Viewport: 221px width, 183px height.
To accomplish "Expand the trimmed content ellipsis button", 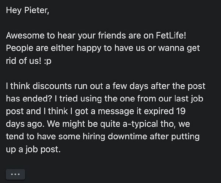I will coord(15,174).
